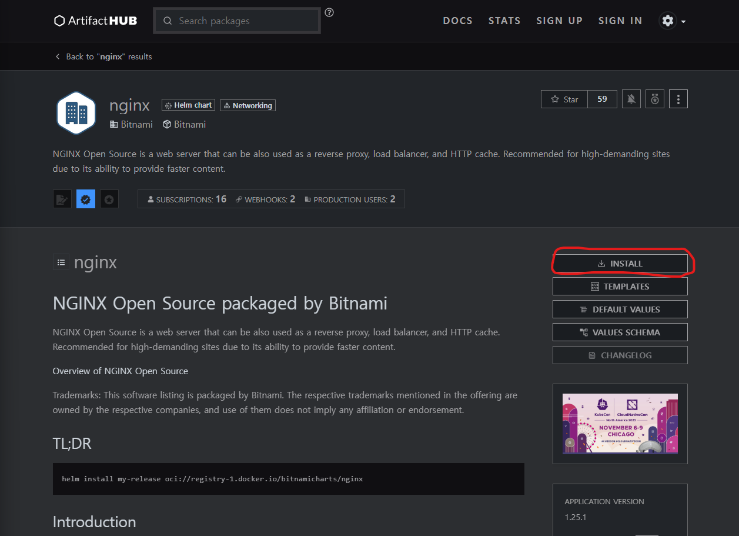Open the TEMPLATES view
Viewport: 739px width, 536px height.
coord(620,287)
